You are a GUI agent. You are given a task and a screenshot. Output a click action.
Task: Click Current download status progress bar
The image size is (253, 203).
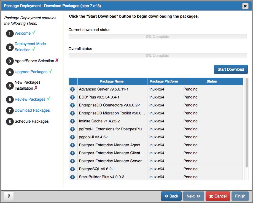158,37
